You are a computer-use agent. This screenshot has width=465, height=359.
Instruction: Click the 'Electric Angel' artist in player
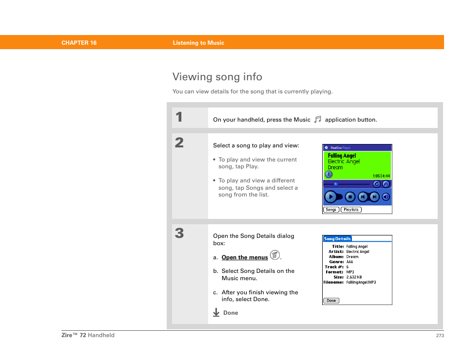(344, 162)
